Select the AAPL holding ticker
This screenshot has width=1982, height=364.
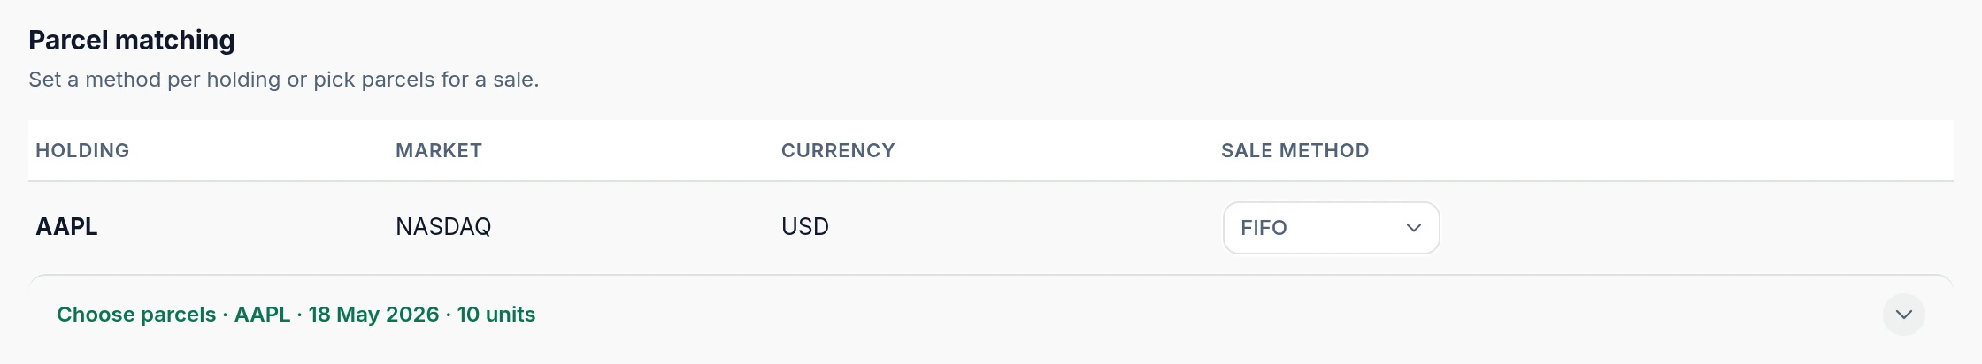pos(66,227)
